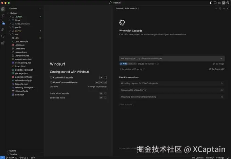The image size is (231, 159).
Task: Open past conversation Updating Layouts for VibeCodingHub
Action: coord(172,83)
